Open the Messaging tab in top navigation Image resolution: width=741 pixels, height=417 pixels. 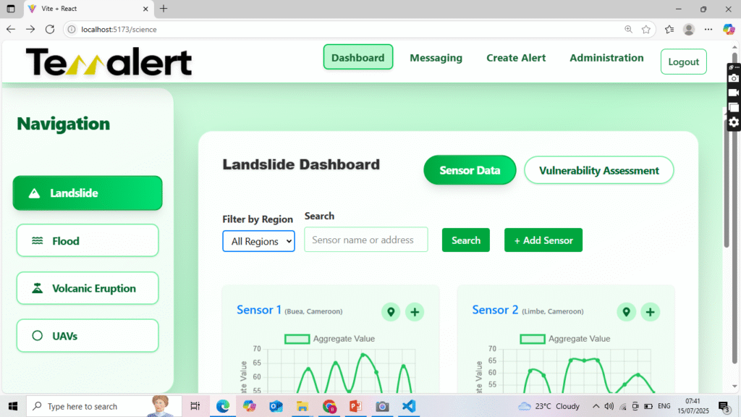[x=436, y=58]
